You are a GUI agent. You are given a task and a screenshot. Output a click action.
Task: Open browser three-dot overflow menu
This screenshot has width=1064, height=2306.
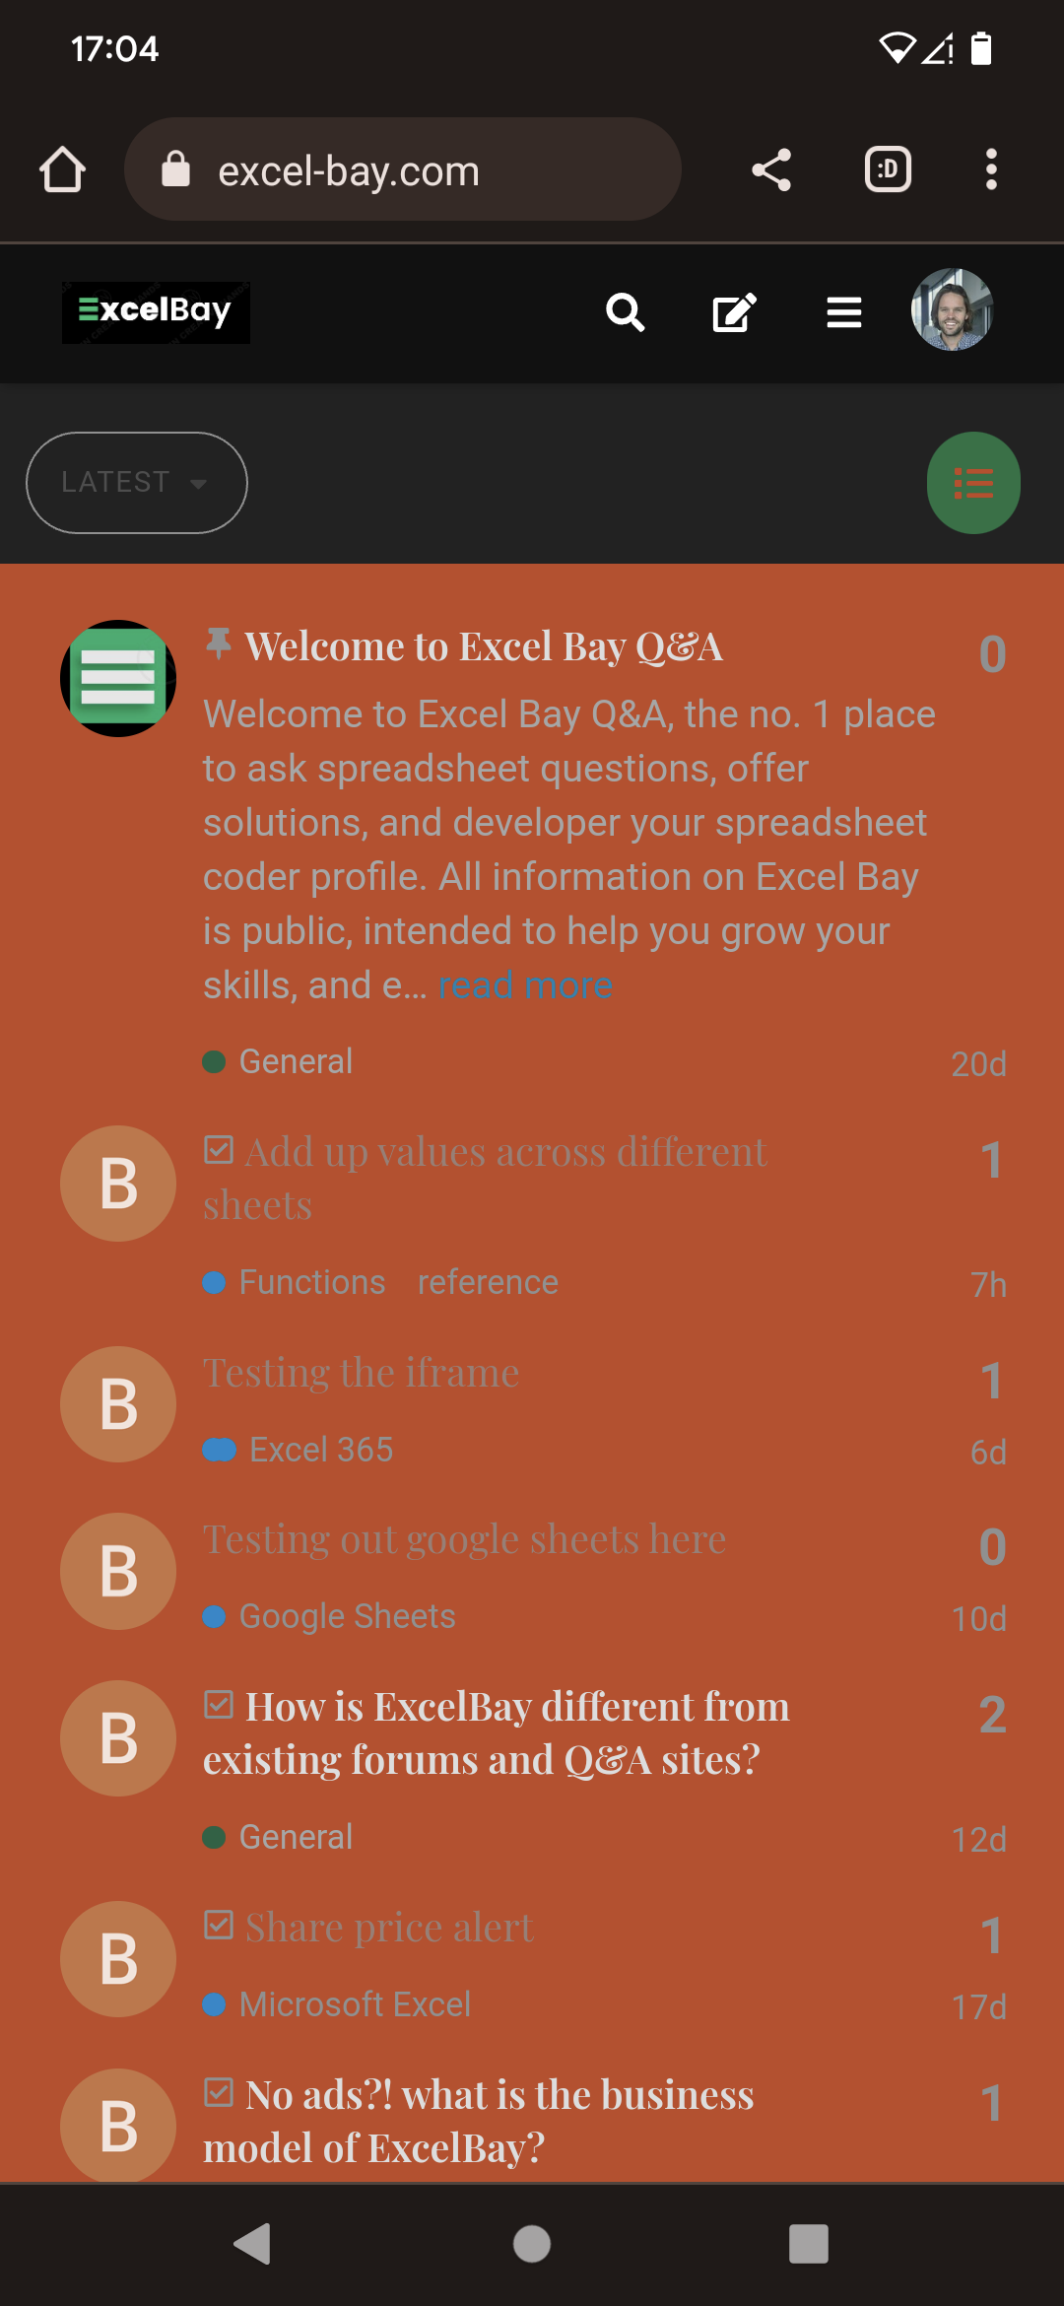[x=991, y=170]
